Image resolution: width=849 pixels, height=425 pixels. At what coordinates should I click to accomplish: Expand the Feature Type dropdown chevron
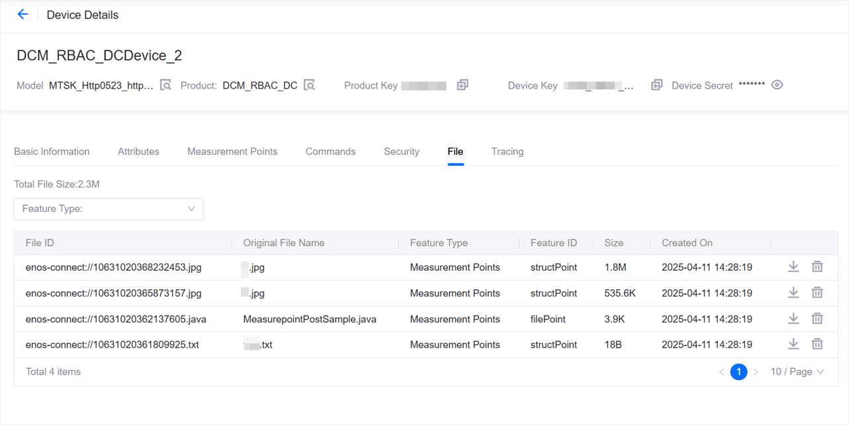pyautogui.click(x=192, y=209)
